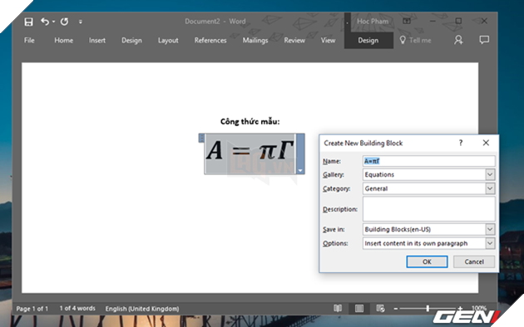
Task: Click the Ribbon Display Options icon
Action: point(407,21)
